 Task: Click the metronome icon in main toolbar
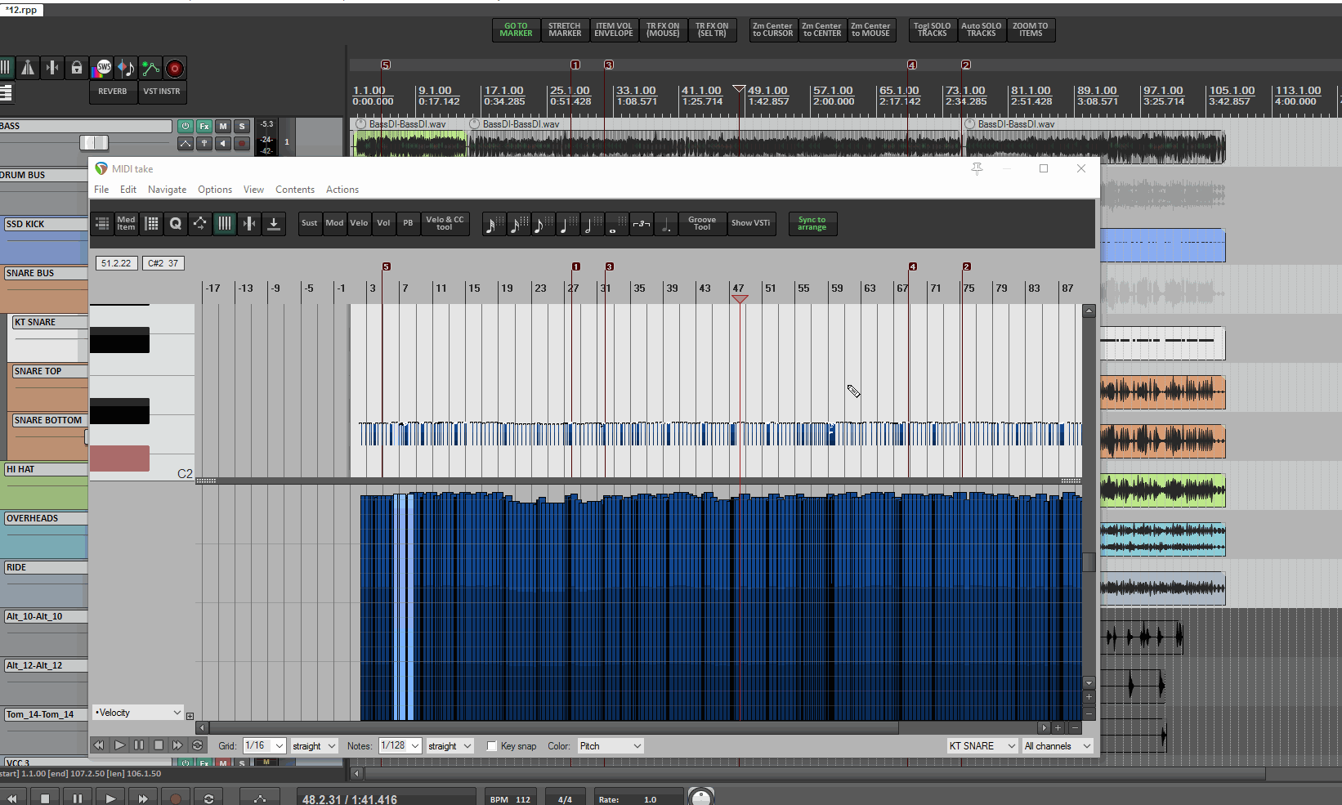coord(28,68)
